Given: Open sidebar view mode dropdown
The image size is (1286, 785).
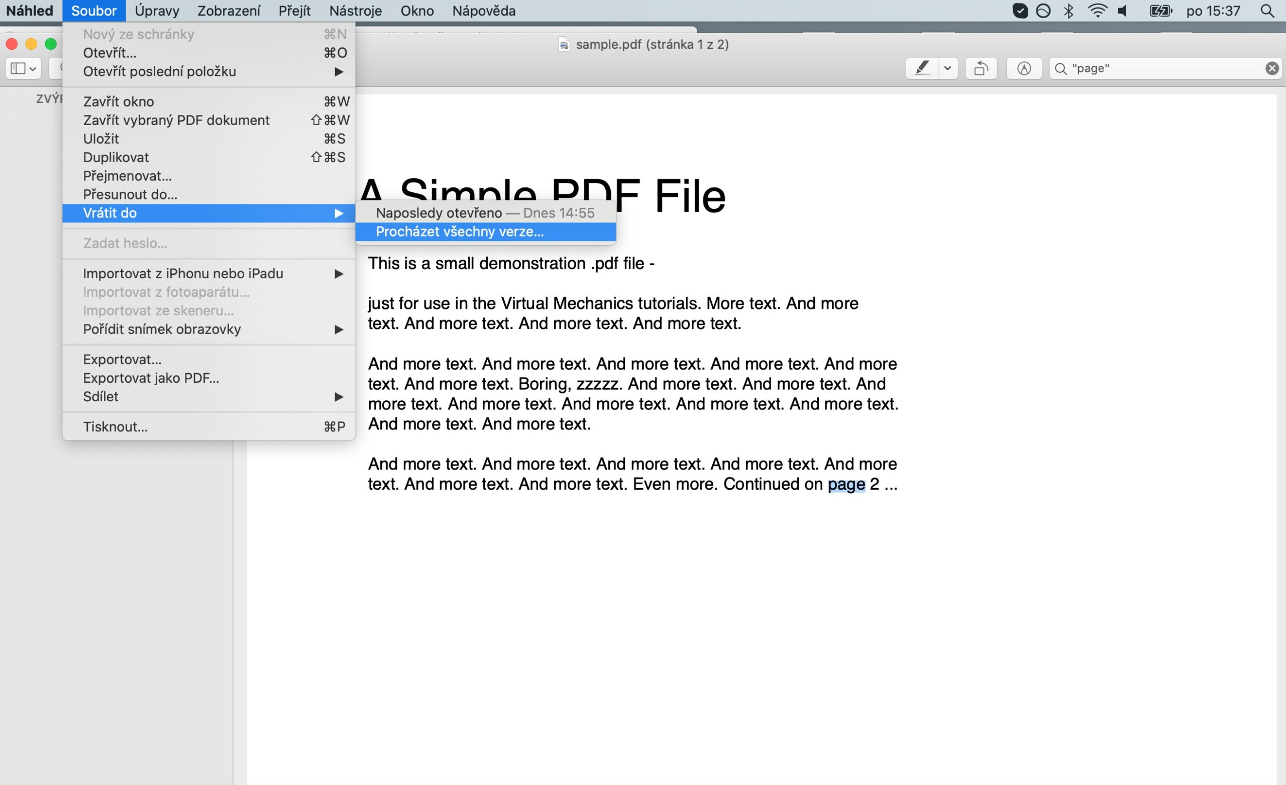Looking at the screenshot, I should pos(24,68).
